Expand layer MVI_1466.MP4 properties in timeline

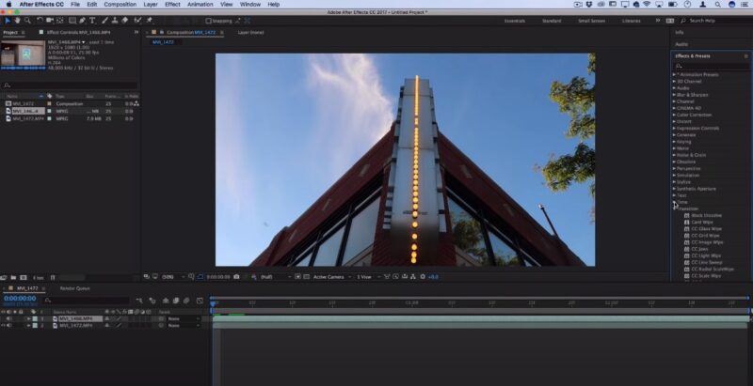[x=28, y=318]
